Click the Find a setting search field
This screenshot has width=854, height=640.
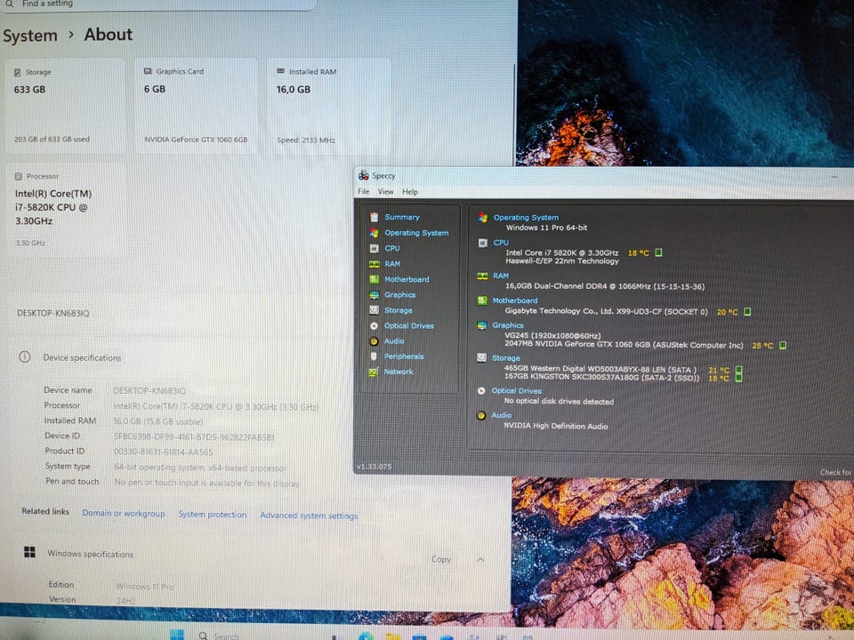(158, 4)
